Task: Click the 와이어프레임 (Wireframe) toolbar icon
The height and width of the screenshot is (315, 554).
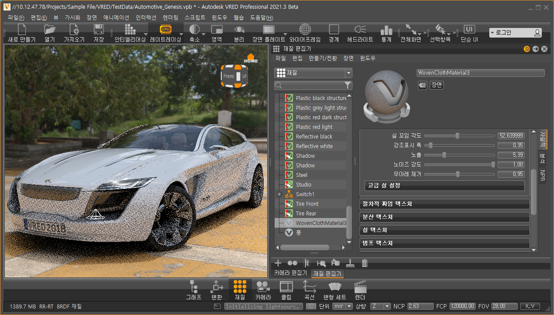Action: click(305, 33)
